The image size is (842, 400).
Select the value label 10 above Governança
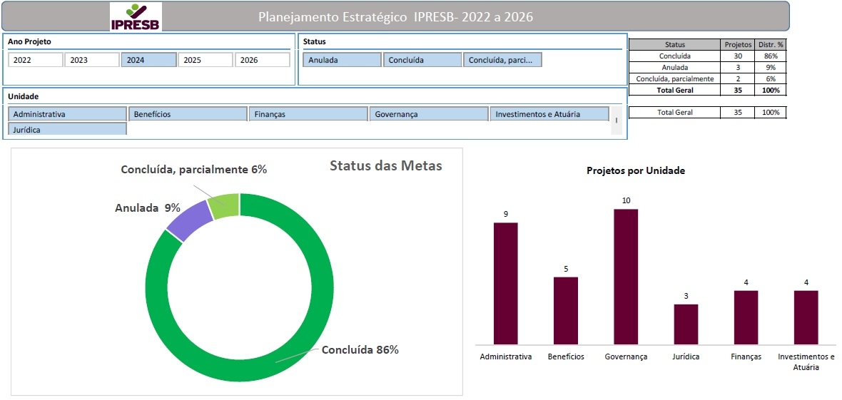coord(626,200)
